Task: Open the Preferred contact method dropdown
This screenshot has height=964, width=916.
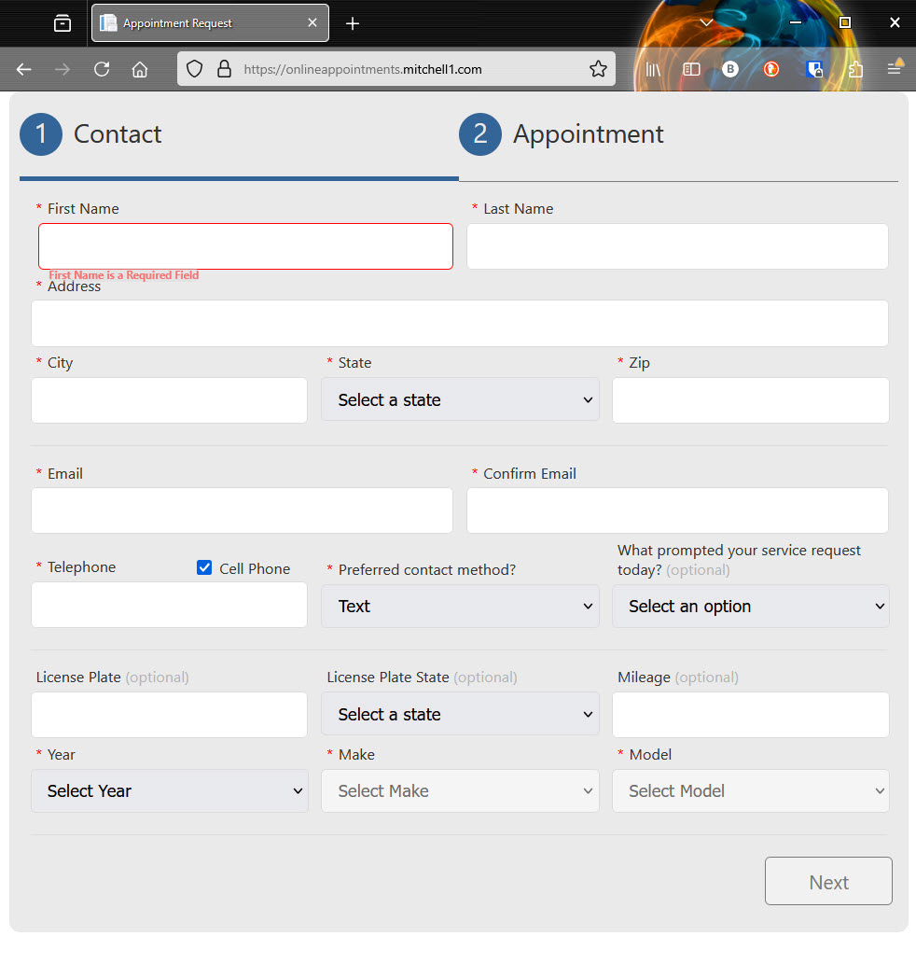Action: click(x=460, y=607)
